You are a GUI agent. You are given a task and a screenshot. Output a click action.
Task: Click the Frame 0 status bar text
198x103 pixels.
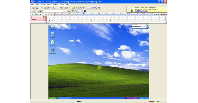click(79, 101)
